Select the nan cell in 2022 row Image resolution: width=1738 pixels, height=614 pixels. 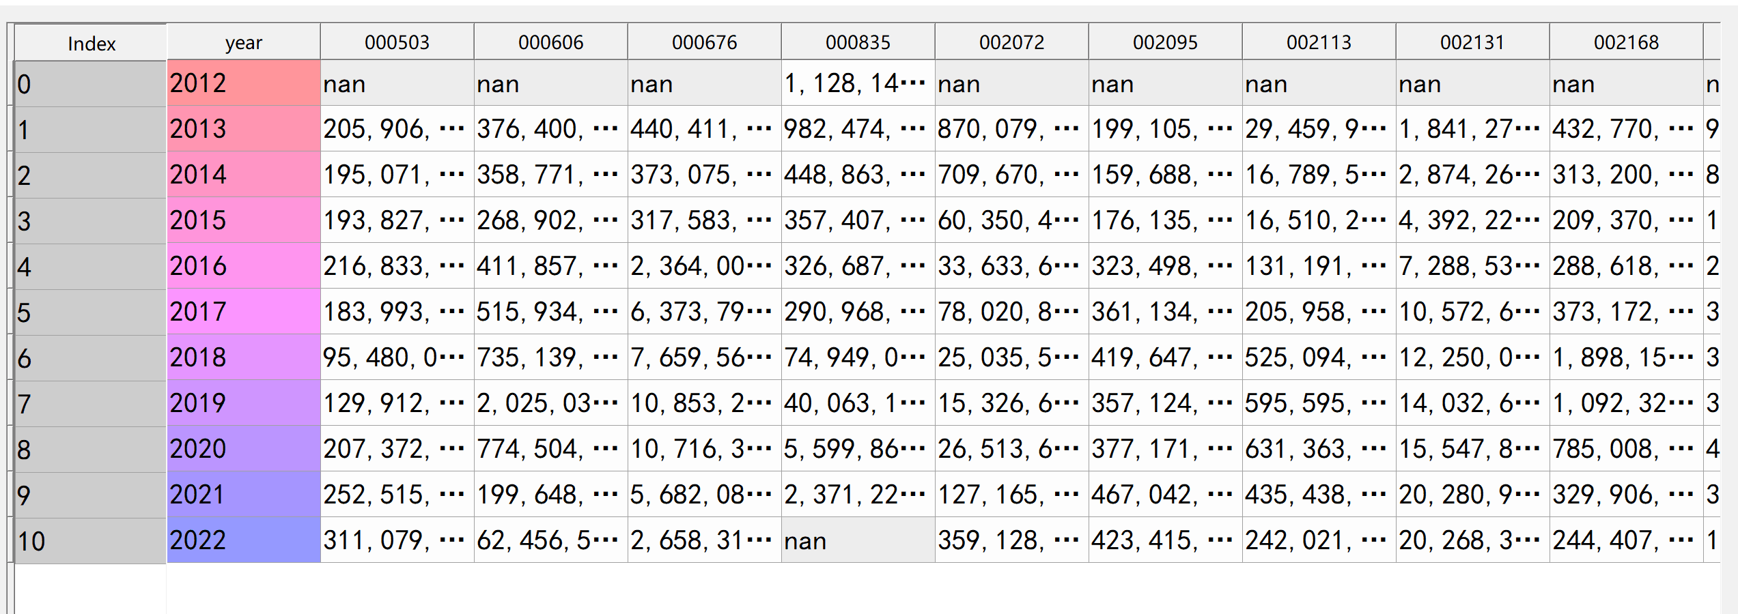(x=858, y=540)
